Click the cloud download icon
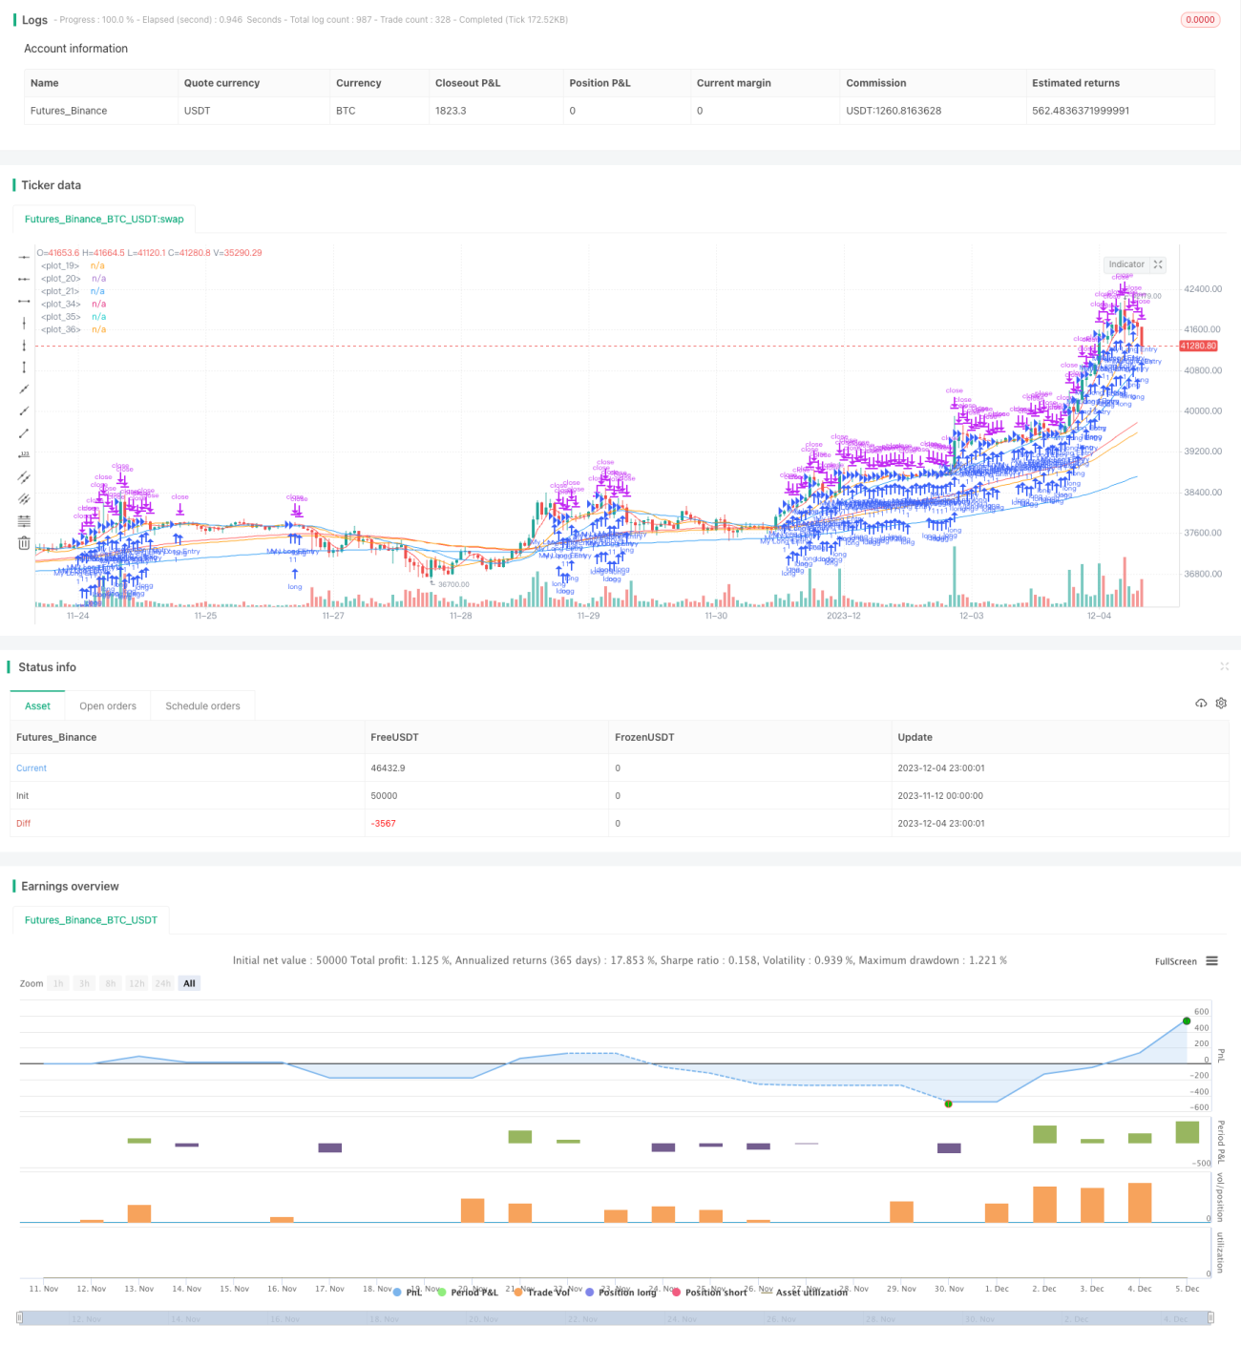1241x1346 pixels. [x=1201, y=704]
